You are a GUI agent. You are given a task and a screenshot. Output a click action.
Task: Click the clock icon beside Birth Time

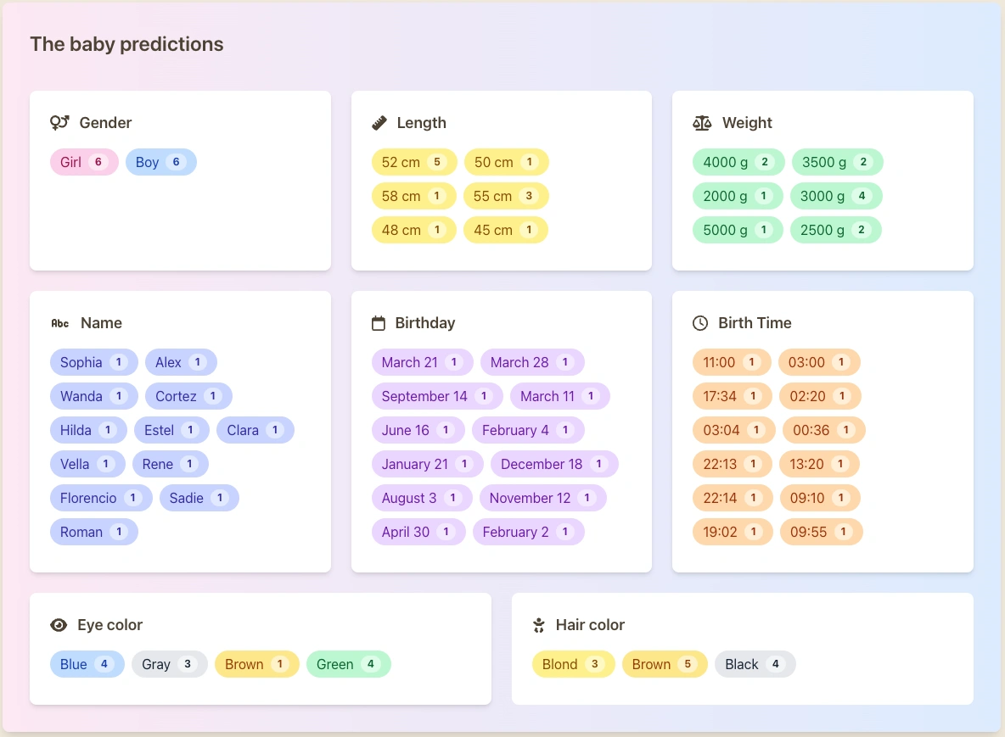700,323
